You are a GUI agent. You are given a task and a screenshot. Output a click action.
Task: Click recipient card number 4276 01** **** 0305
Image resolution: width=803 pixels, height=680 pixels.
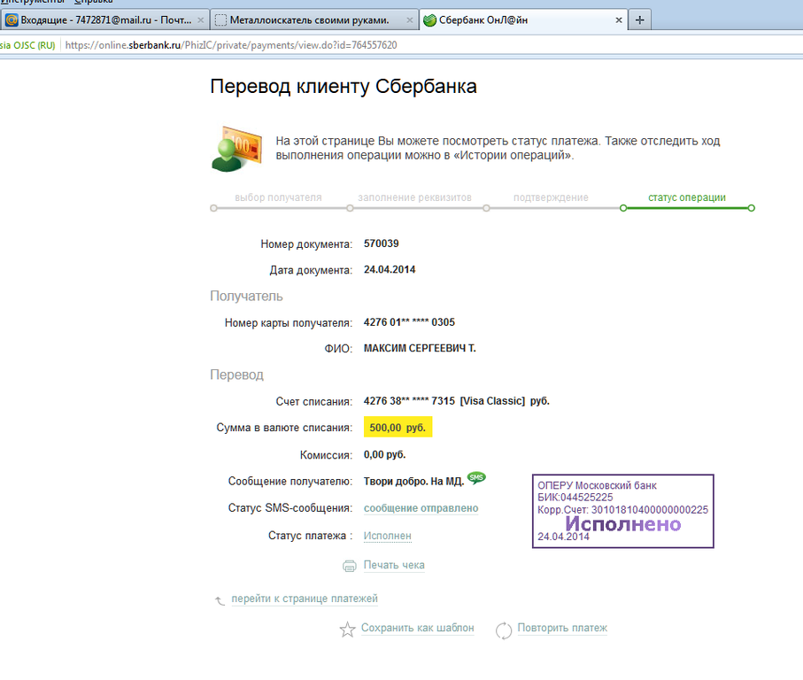point(409,322)
